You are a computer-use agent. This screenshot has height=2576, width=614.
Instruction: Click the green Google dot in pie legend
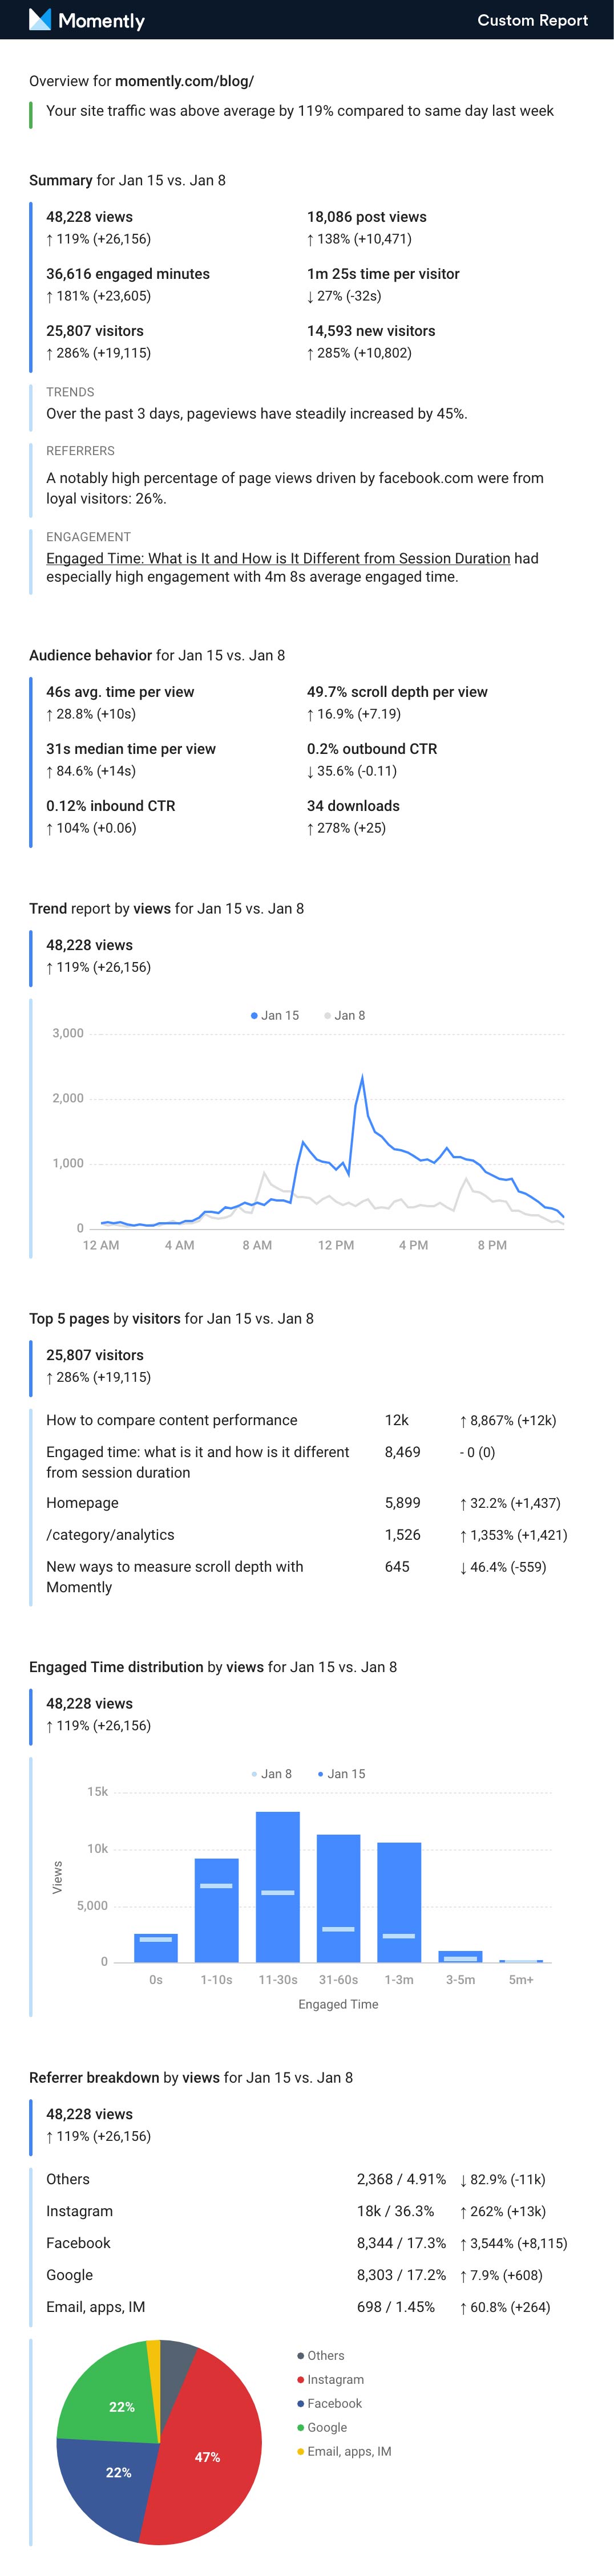[x=301, y=2427]
